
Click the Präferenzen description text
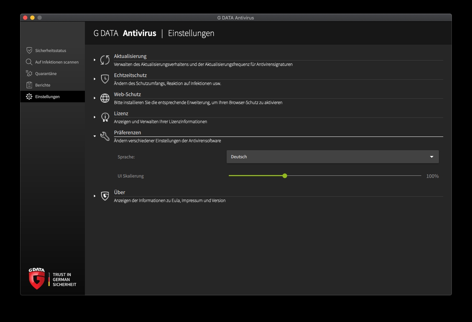(168, 141)
